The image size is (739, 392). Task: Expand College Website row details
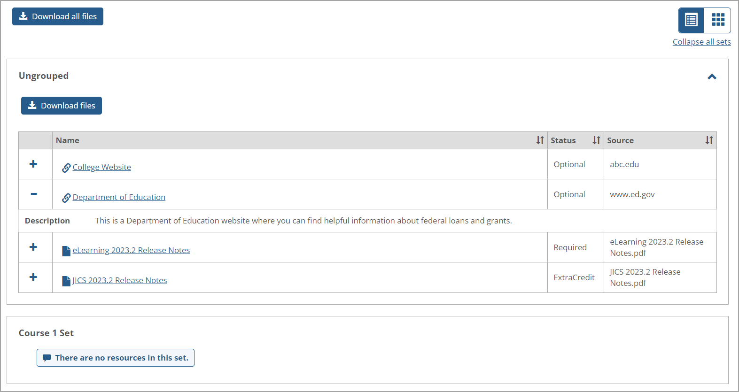click(33, 164)
